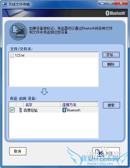Click the 搜索 button to find devices
The image size is (130, 168).
tap(112, 105)
